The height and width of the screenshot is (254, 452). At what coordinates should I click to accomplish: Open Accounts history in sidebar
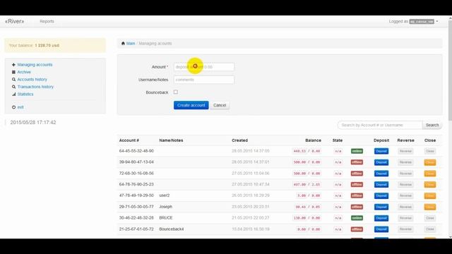[32, 79]
